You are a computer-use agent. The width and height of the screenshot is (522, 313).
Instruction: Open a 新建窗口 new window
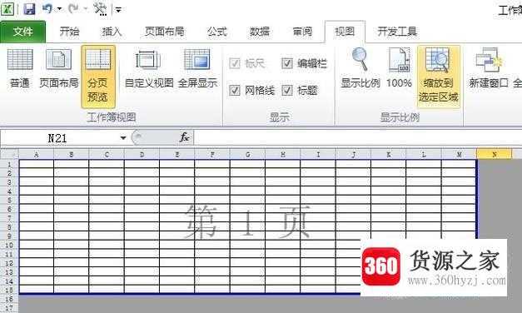[489, 68]
